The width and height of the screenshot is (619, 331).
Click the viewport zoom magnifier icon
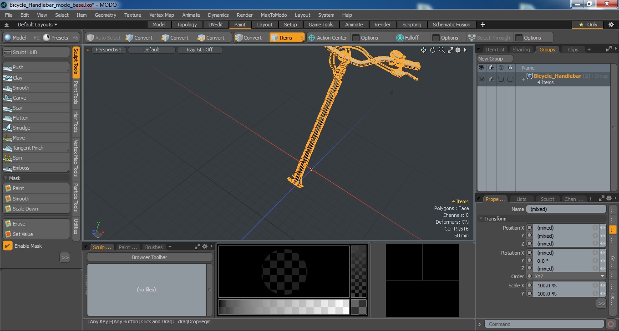441,50
